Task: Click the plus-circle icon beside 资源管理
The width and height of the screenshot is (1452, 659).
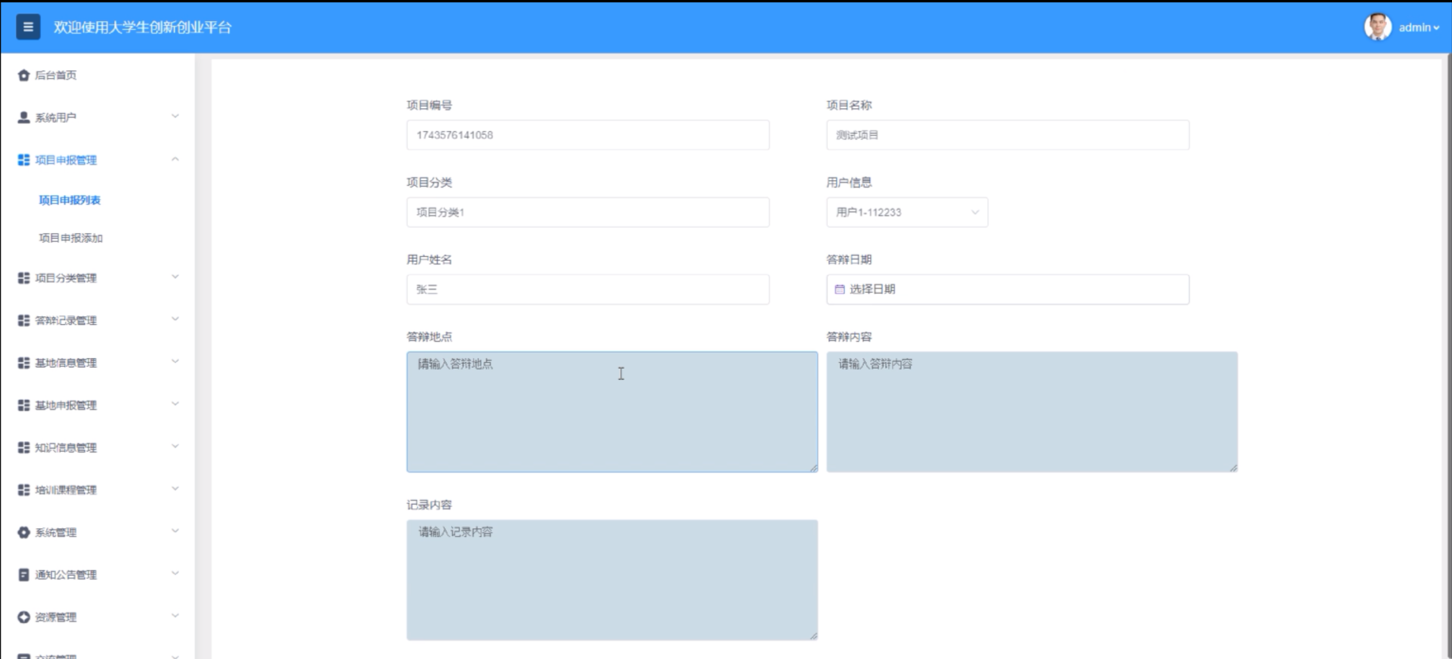Action: click(23, 617)
